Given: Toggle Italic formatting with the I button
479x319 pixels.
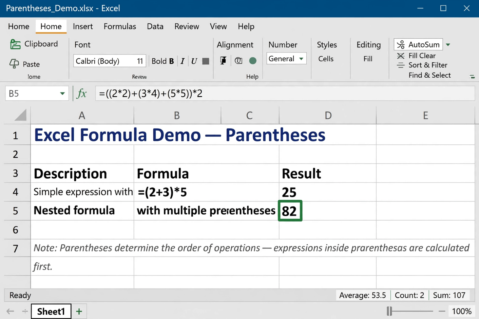Looking at the screenshot, I should pyautogui.click(x=183, y=61).
